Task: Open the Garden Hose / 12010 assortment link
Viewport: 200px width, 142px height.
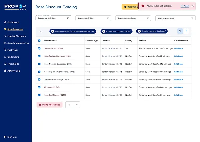Action: click(53, 48)
